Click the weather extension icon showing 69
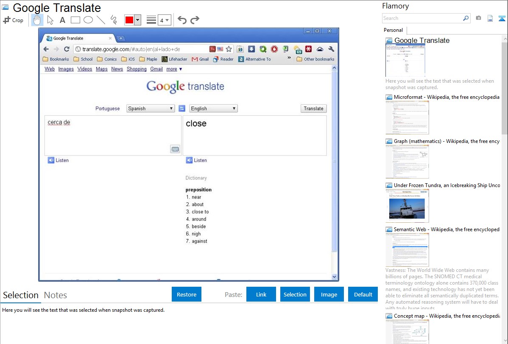Viewport: 508px width, 344px height. pyautogui.click(x=297, y=49)
